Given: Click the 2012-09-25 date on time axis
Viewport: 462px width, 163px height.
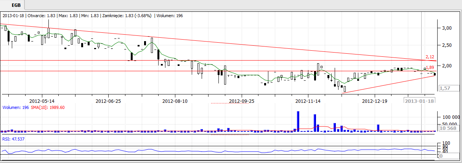Looking at the screenshot, I should [242, 101].
